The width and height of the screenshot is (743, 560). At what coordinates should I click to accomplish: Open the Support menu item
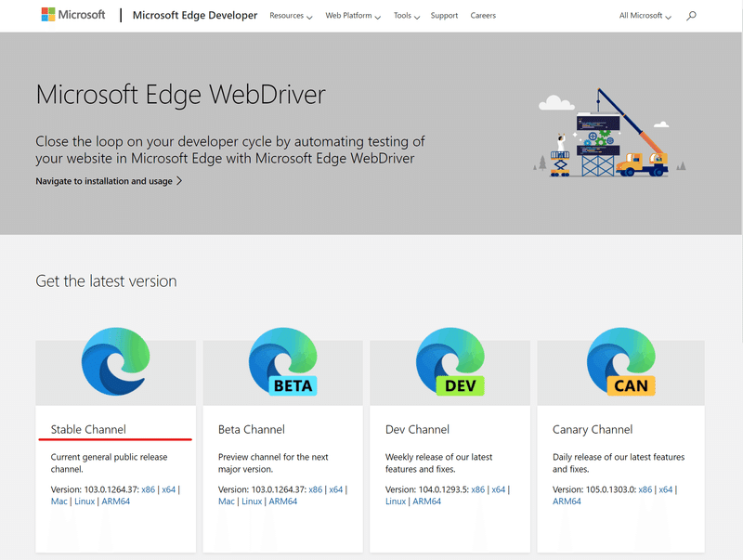(x=444, y=16)
